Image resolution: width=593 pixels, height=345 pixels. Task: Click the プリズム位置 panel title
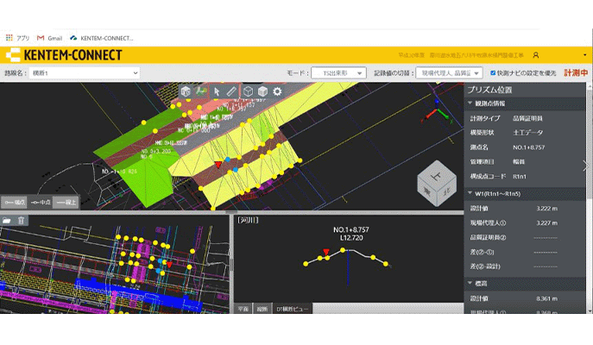[489, 90]
